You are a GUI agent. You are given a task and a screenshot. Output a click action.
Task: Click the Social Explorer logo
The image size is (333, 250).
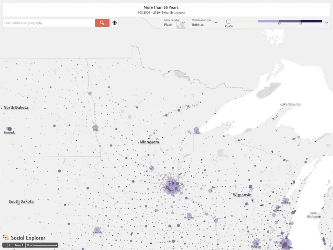pos(24,238)
